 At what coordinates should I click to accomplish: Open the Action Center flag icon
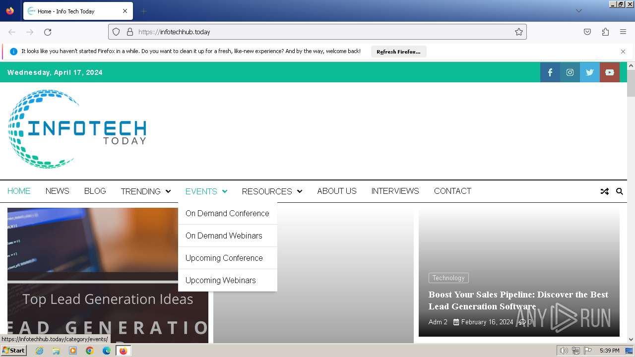click(588, 351)
